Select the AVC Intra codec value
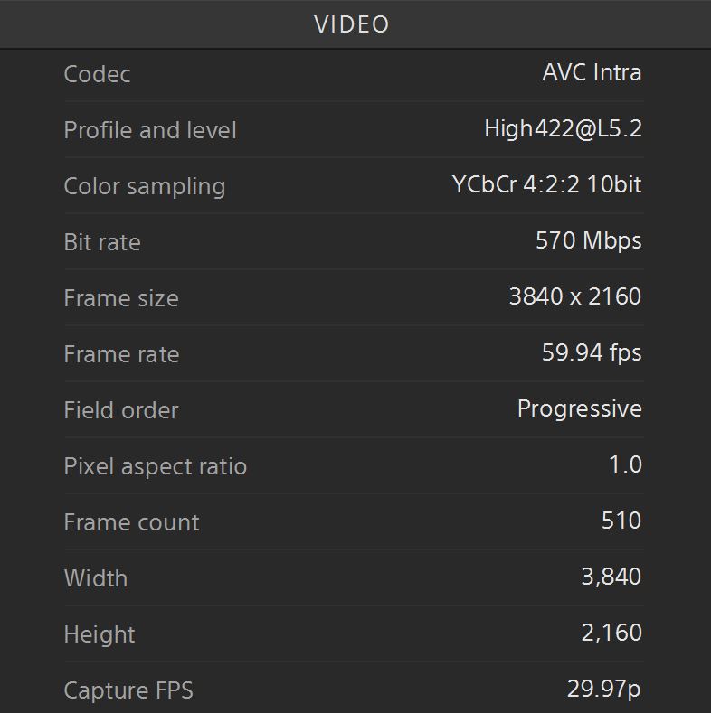711x713 pixels. tap(592, 72)
